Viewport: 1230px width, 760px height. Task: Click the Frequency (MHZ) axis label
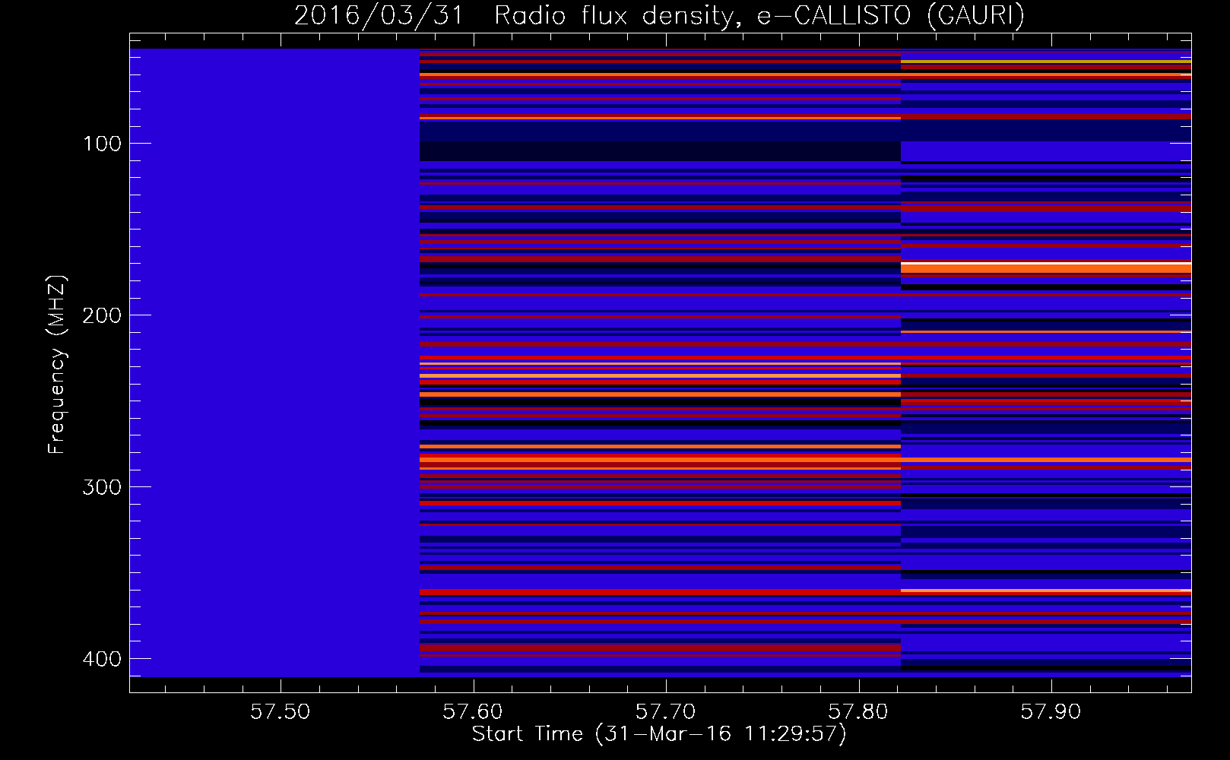pyautogui.click(x=57, y=365)
